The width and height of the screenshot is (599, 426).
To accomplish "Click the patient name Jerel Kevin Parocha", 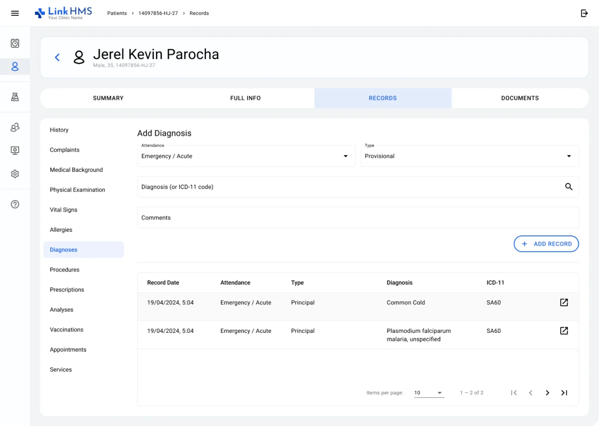I will pyautogui.click(x=156, y=54).
